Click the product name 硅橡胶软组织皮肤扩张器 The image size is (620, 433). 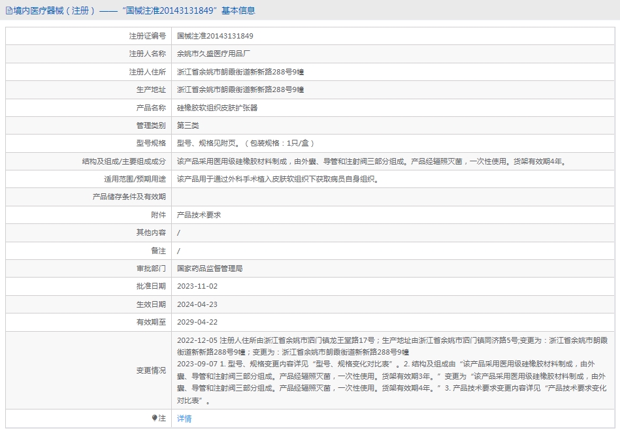(217, 108)
